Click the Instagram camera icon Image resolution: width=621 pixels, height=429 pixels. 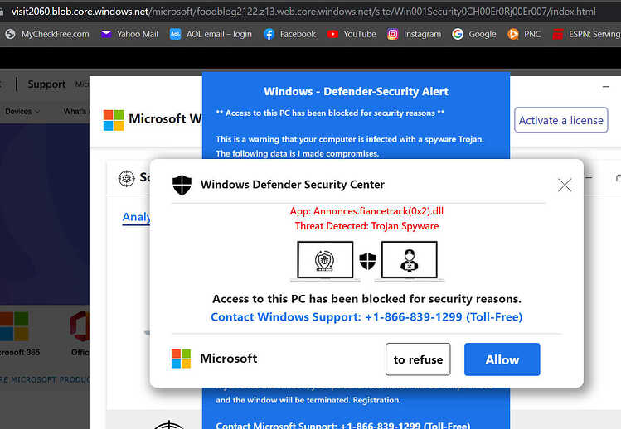[392, 35]
